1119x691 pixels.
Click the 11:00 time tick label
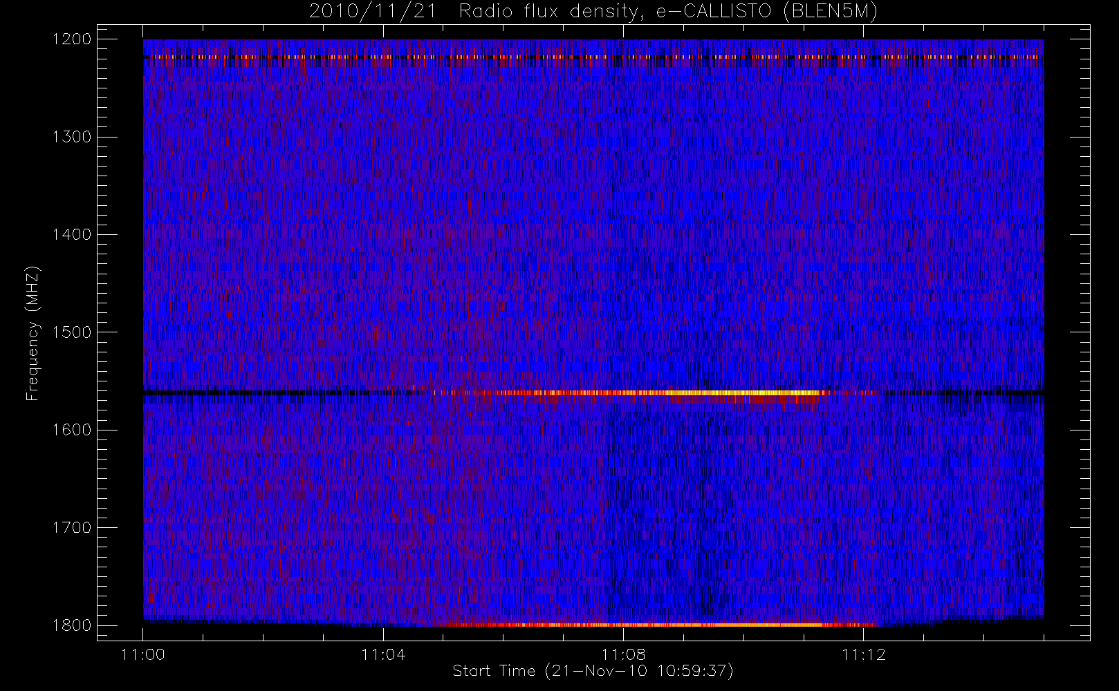click(142, 654)
